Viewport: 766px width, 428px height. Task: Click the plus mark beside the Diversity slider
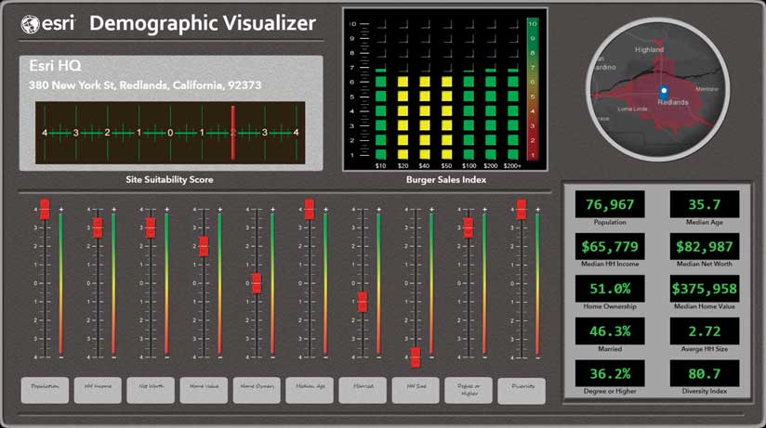pyautogui.click(x=538, y=210)
